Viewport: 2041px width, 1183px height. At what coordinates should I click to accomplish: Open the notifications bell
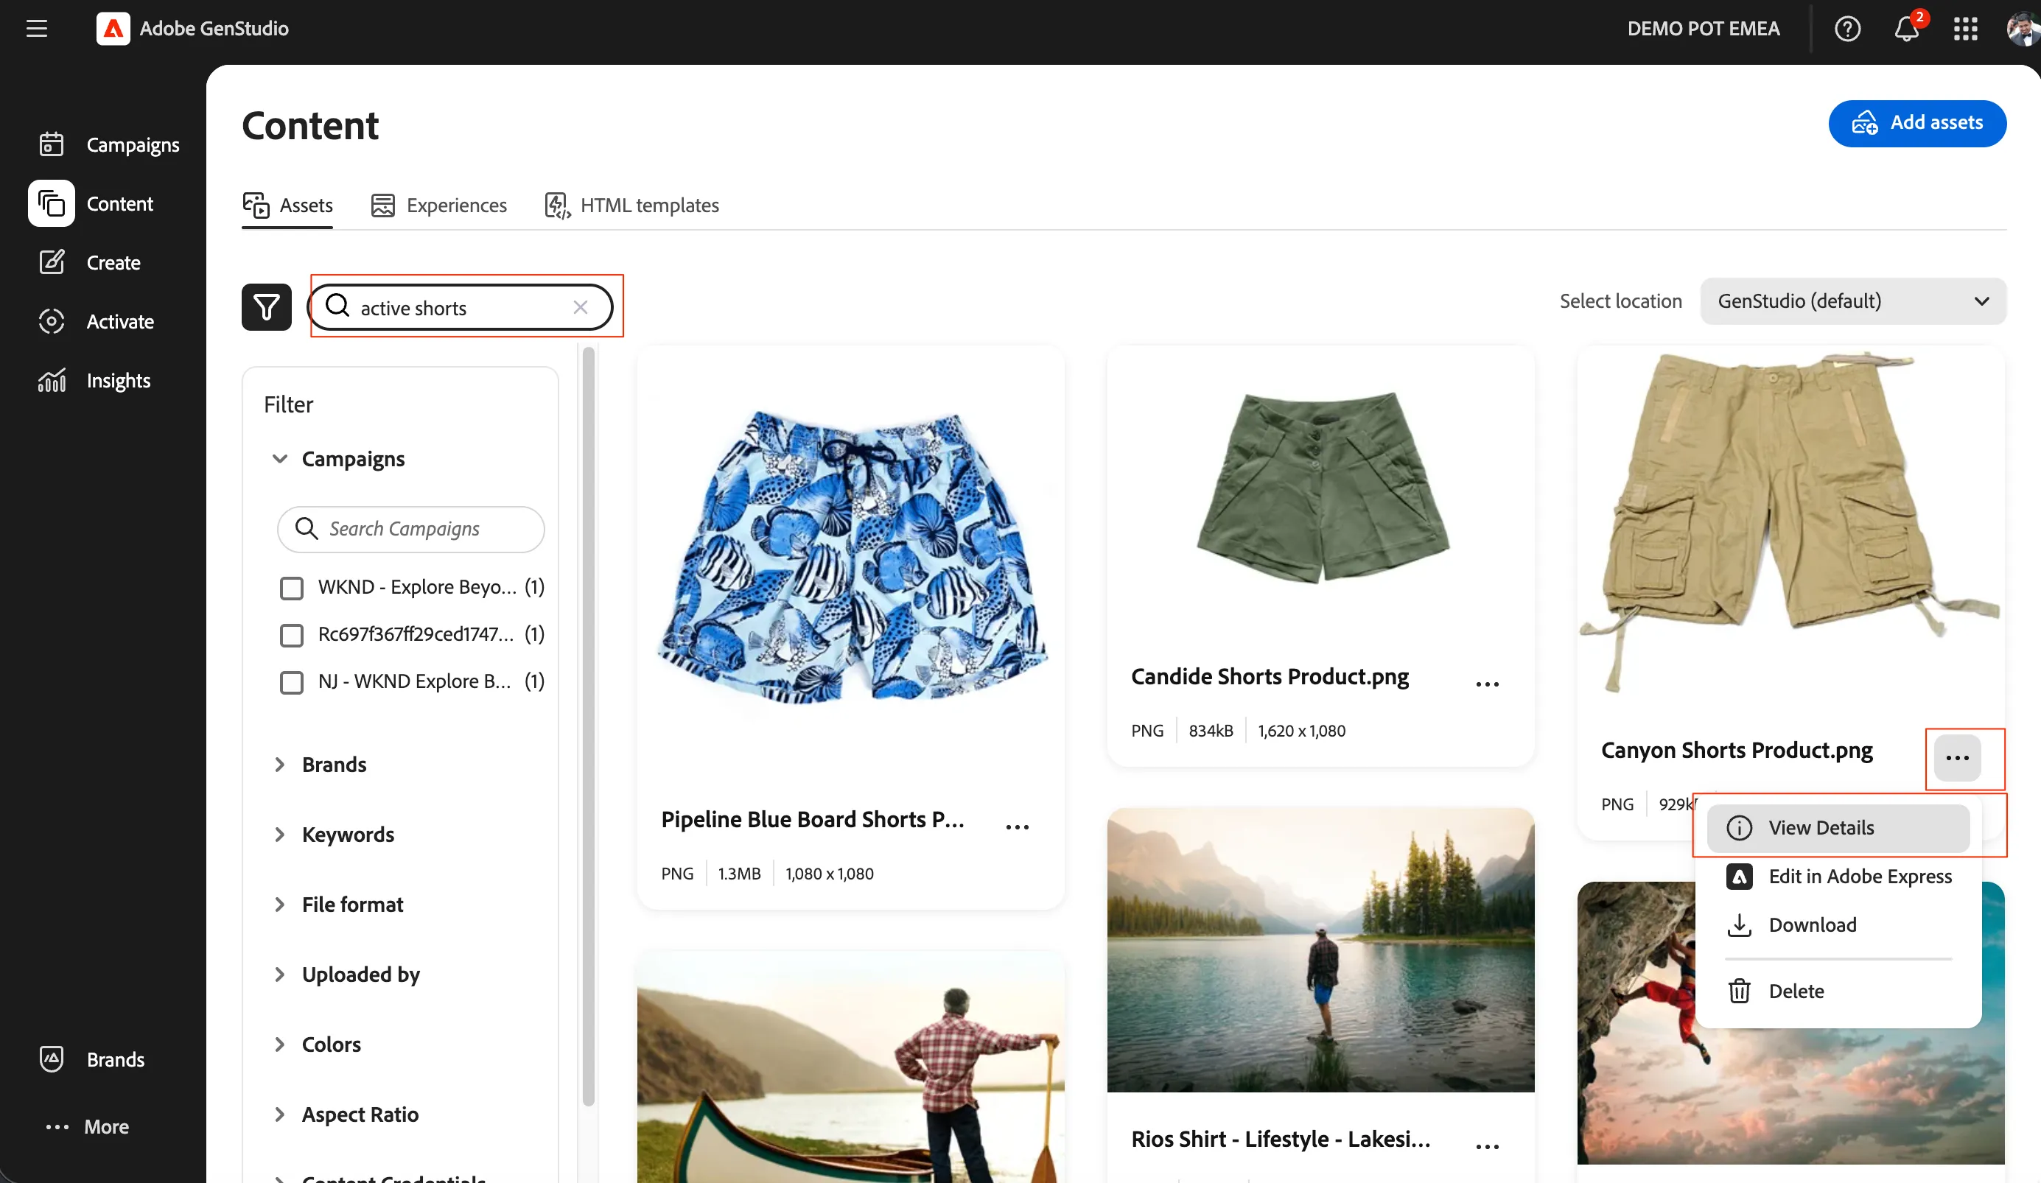[1907, 29]
